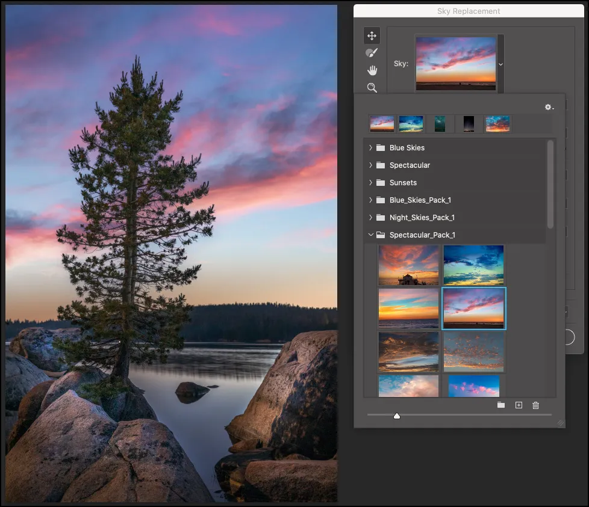Screen dimensions: 589x507
Task: Select the Spectacular folder row
Action: pos(410,165)
